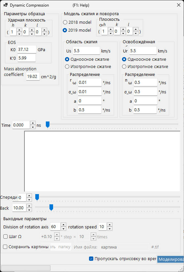Decrease k of slip Плоскость
184x272 pixels.
pos(123,33)
